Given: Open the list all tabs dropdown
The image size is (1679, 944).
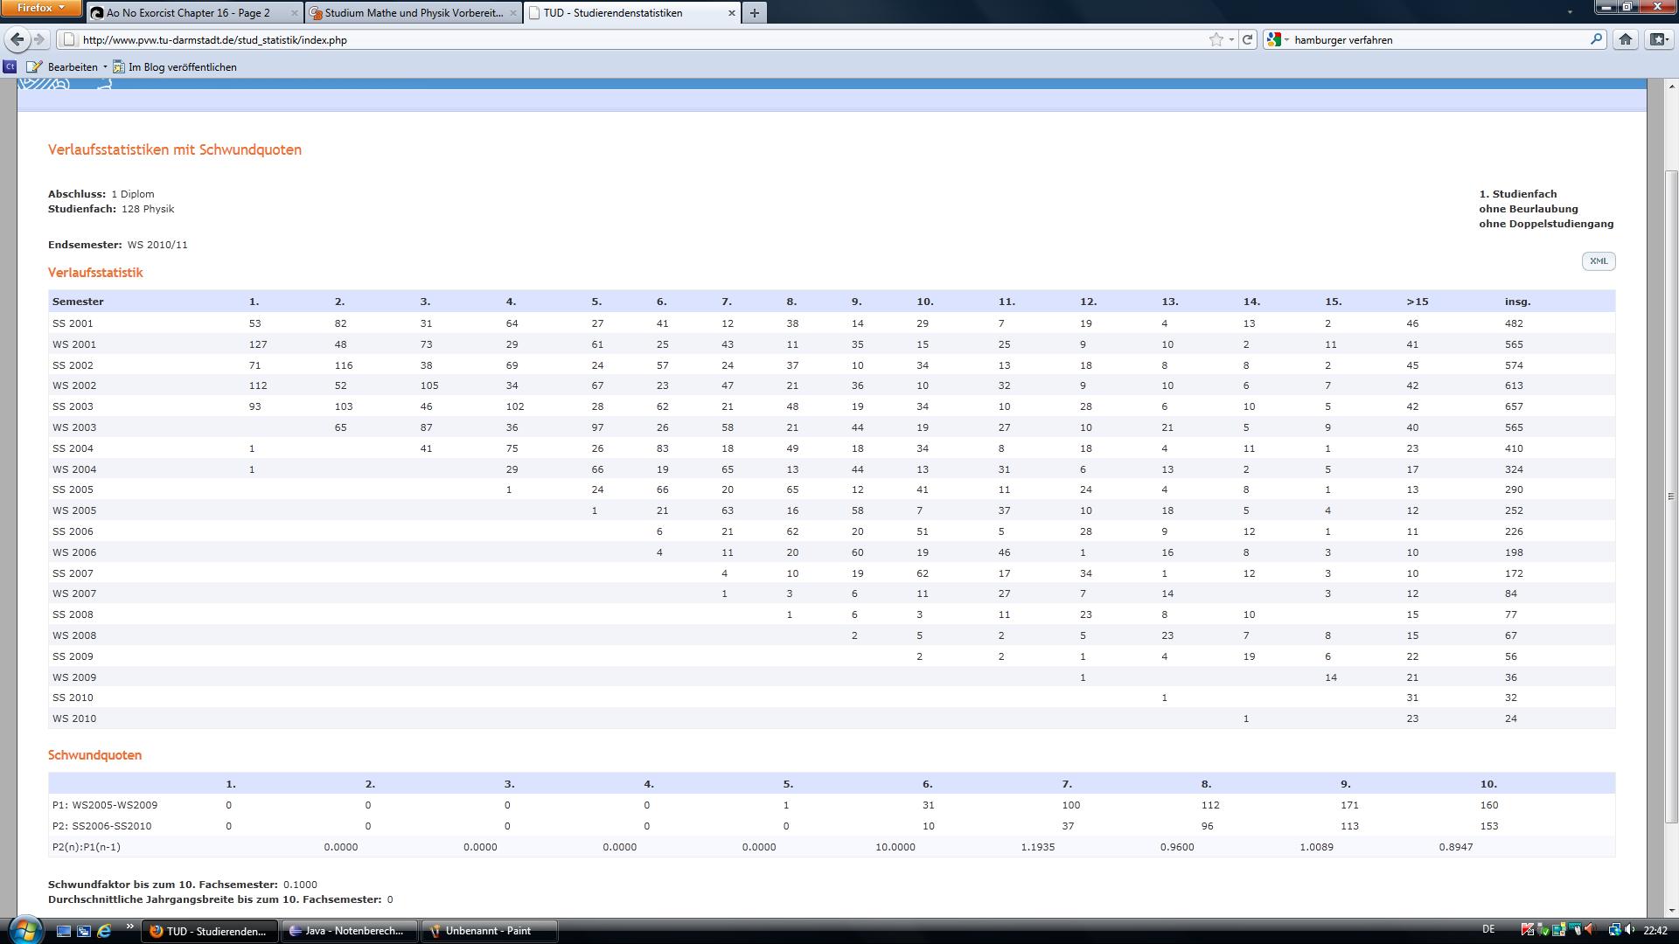Looking at the screenshot, I should point(1570,12).
